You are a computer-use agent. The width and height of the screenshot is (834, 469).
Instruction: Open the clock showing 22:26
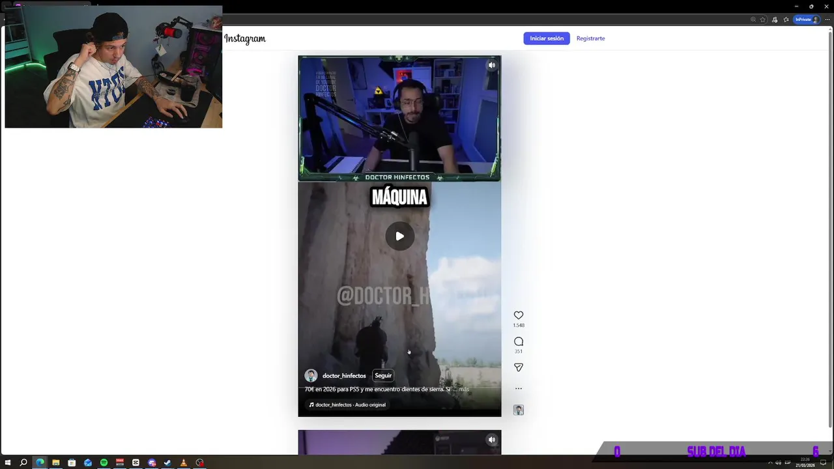805,462
